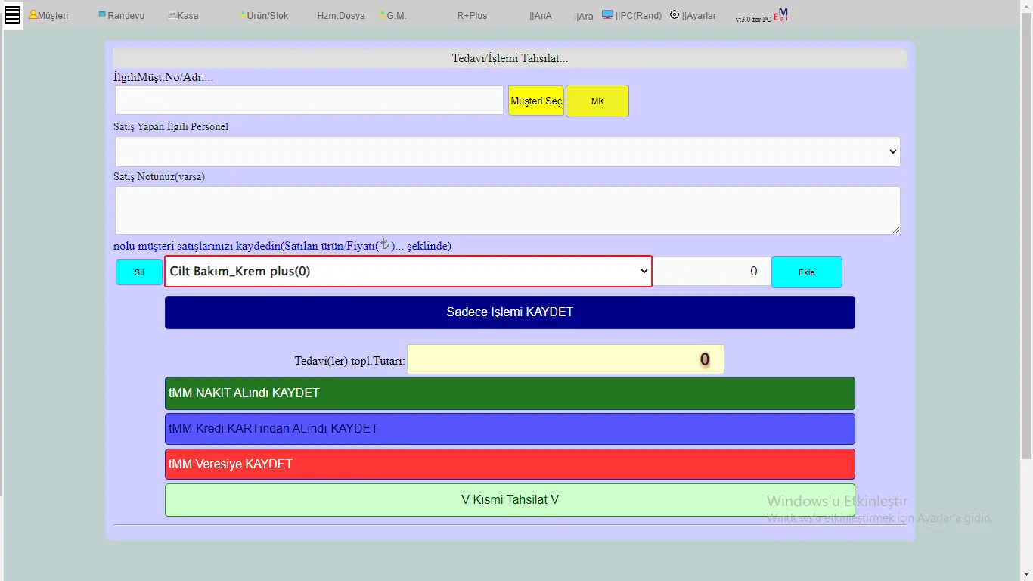
Task: Open Ayarlar gear settings icon
Action: 675,14
